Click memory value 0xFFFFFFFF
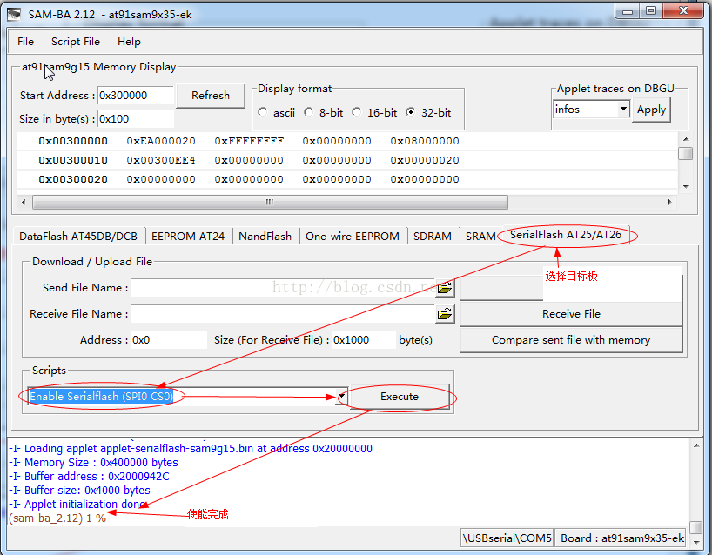 click(x=249, y=141)
